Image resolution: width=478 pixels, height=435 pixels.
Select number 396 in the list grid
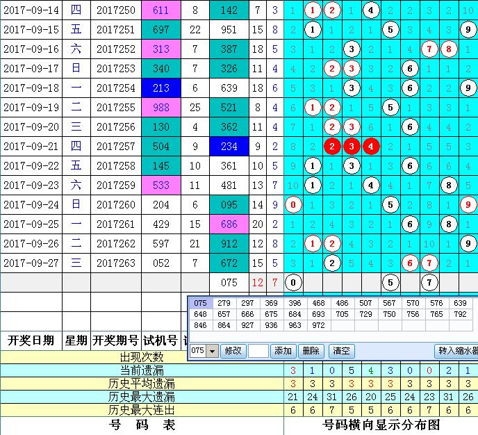tap(295, 303)
